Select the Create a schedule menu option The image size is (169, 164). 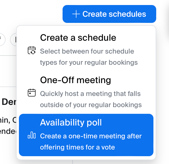pos(78,38)
